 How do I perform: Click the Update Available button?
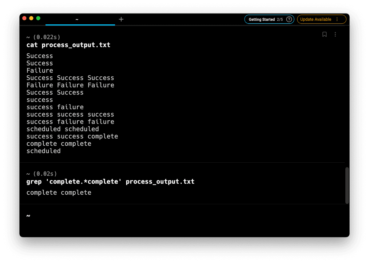[x=315, y=19]
